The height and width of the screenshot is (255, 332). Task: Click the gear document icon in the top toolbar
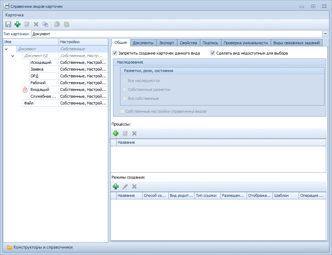click(45, 24)
